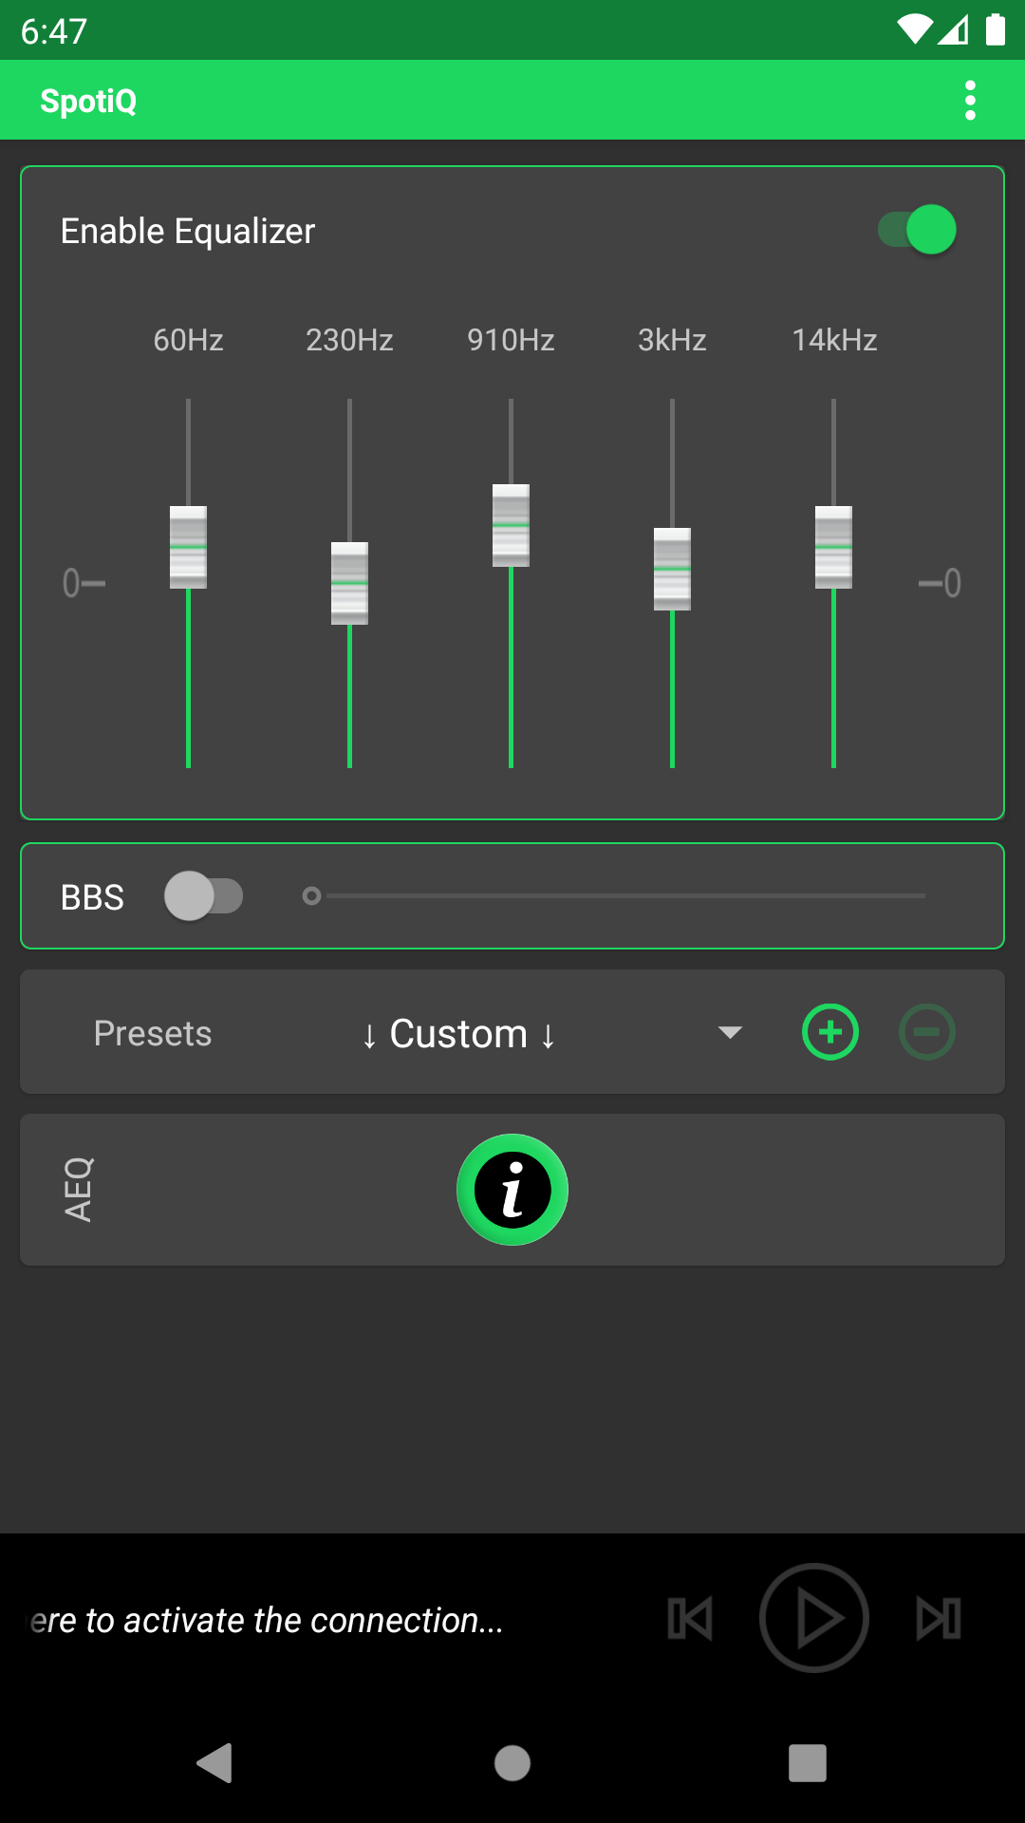Skip to next track
The image size is (1025, 1823).
pos(939,1618)
